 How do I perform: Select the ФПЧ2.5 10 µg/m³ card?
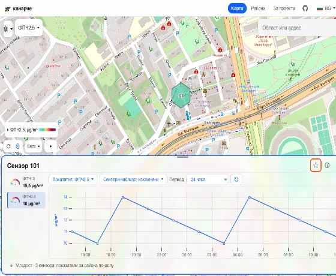click(26, 200)
